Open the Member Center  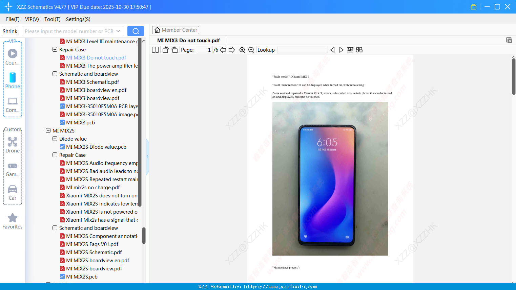pyautogui.click(x=176, y=30)
